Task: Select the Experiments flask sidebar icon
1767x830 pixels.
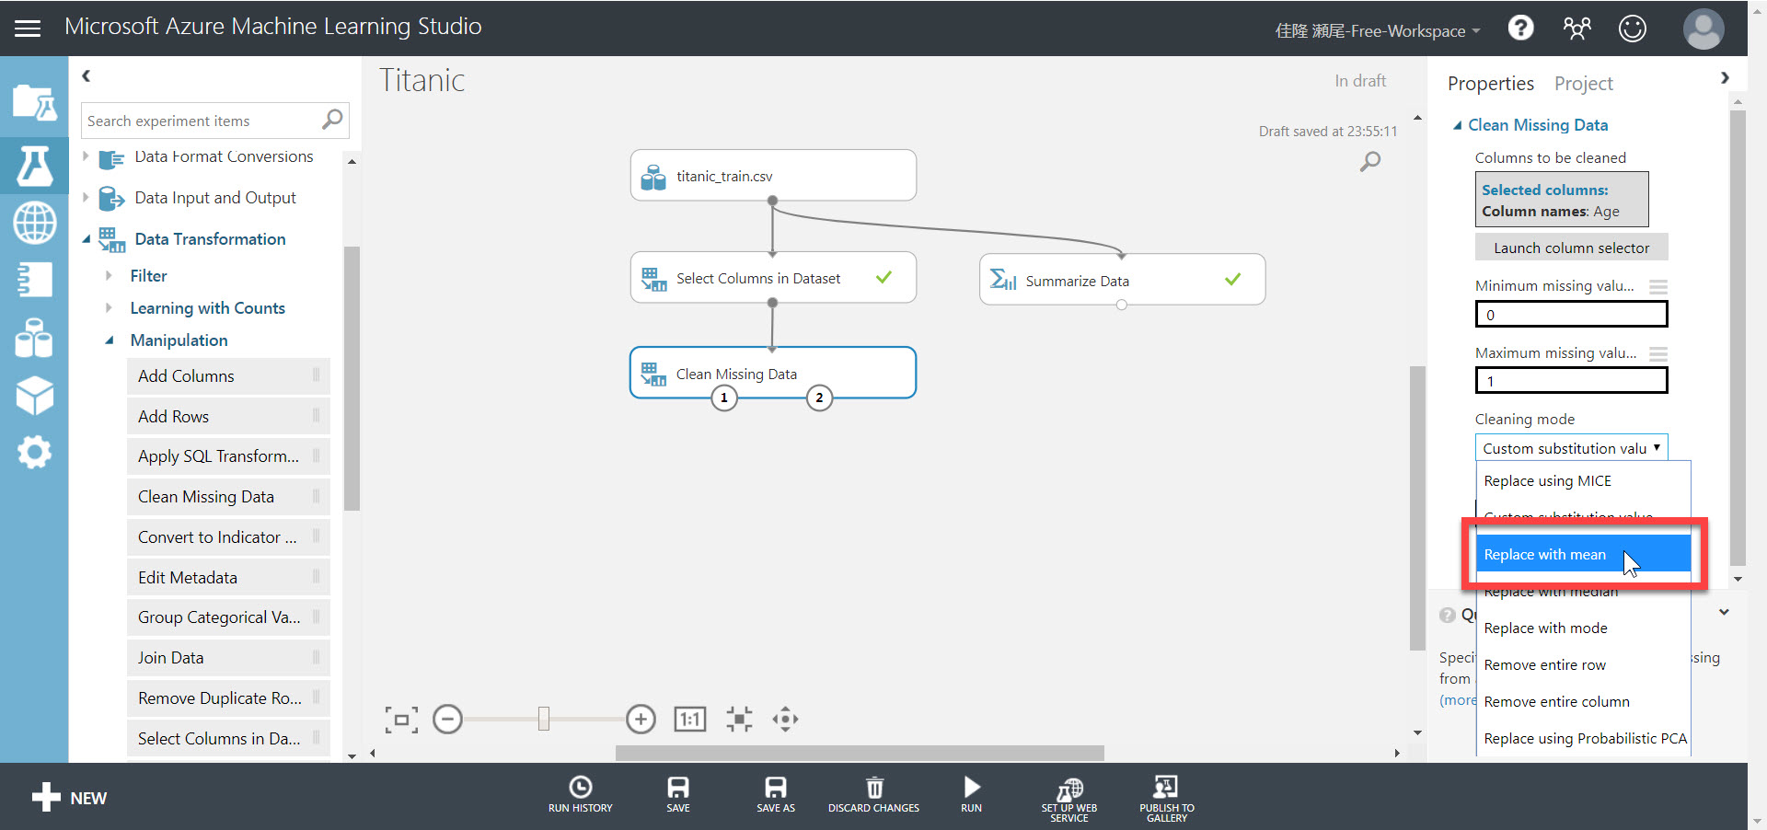Action: tap(34, 167)
